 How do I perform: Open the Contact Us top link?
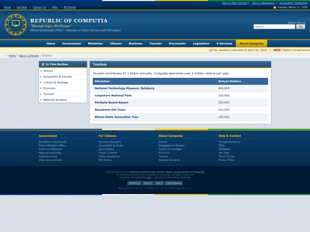[x=40, y=7]
